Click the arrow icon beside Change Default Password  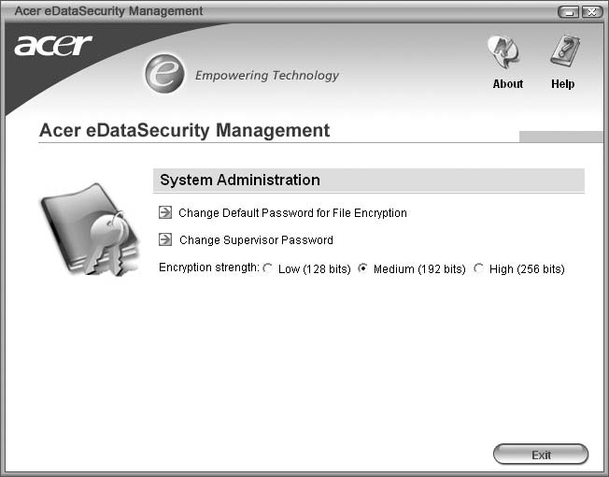coord(165,212)
